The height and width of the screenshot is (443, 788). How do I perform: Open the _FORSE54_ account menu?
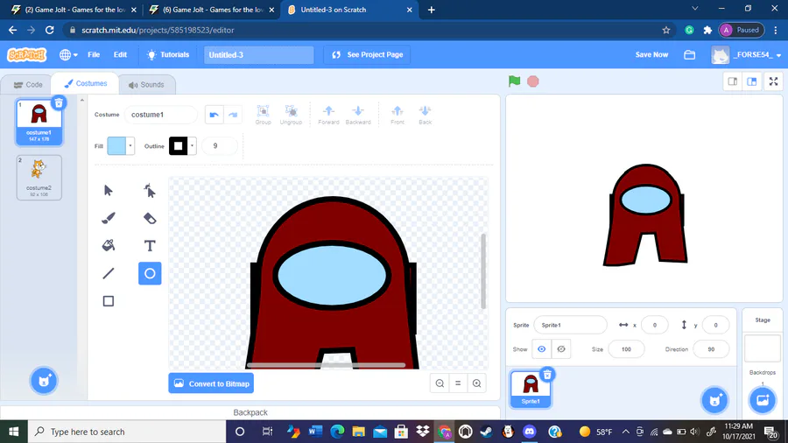pyautogui.click(x=747, y=55)
